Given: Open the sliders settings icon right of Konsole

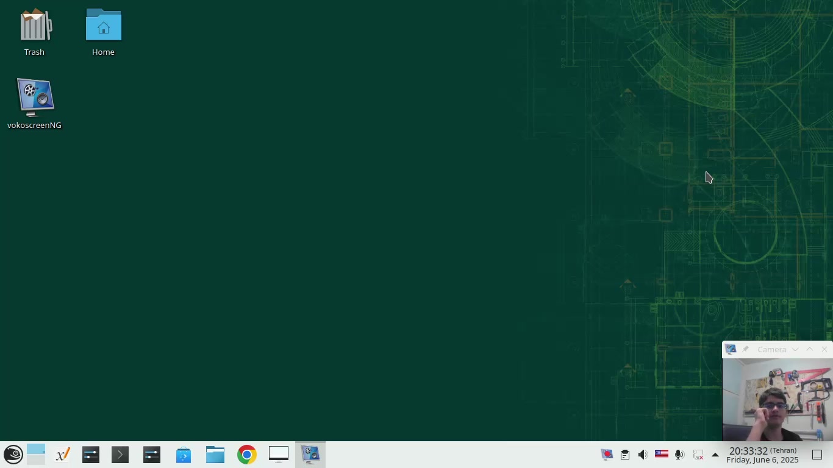Looking at the screenshot, I should pyautogui.click(x=151, y=455).
